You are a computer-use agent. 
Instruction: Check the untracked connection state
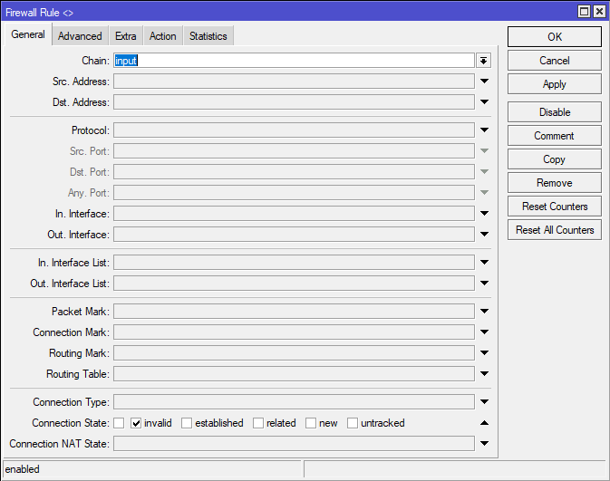[353, 423]
